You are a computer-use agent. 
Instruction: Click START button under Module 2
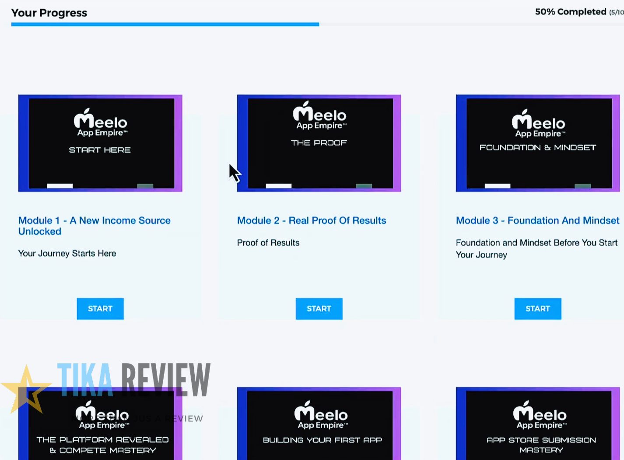point(319,309)
